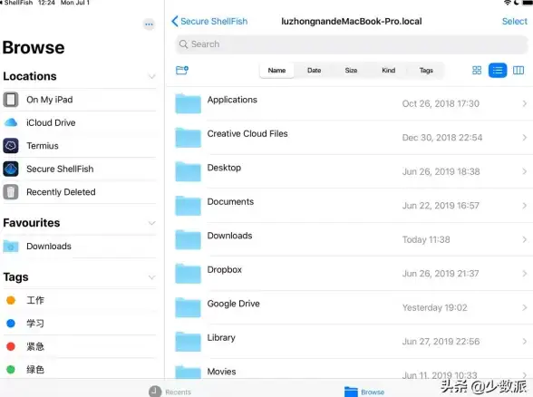Click chevron on Google Drive row
533x397 pixels.
[525, 307]
